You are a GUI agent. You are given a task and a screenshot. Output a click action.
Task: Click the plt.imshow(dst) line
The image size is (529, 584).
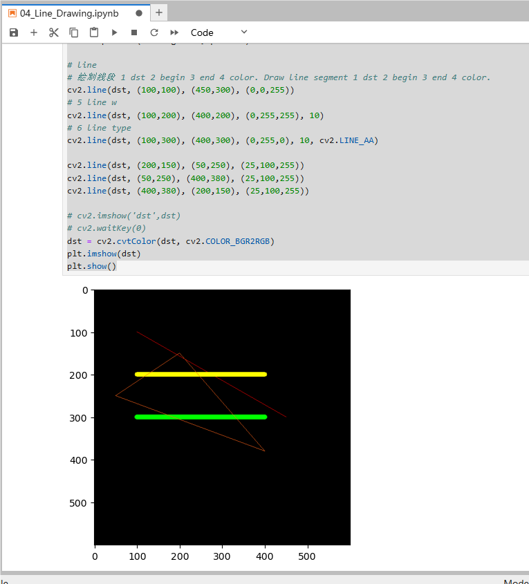[104, 254]
